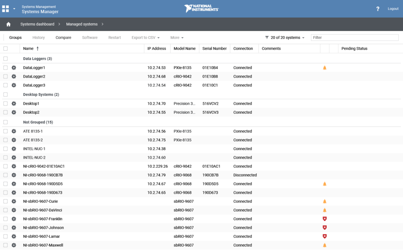Sort by IP Address column header
Screen dimensions: 403x252
157,48
